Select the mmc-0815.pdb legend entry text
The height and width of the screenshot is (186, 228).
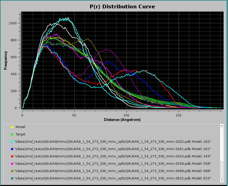pyautogui.click(x=113, y=178)
